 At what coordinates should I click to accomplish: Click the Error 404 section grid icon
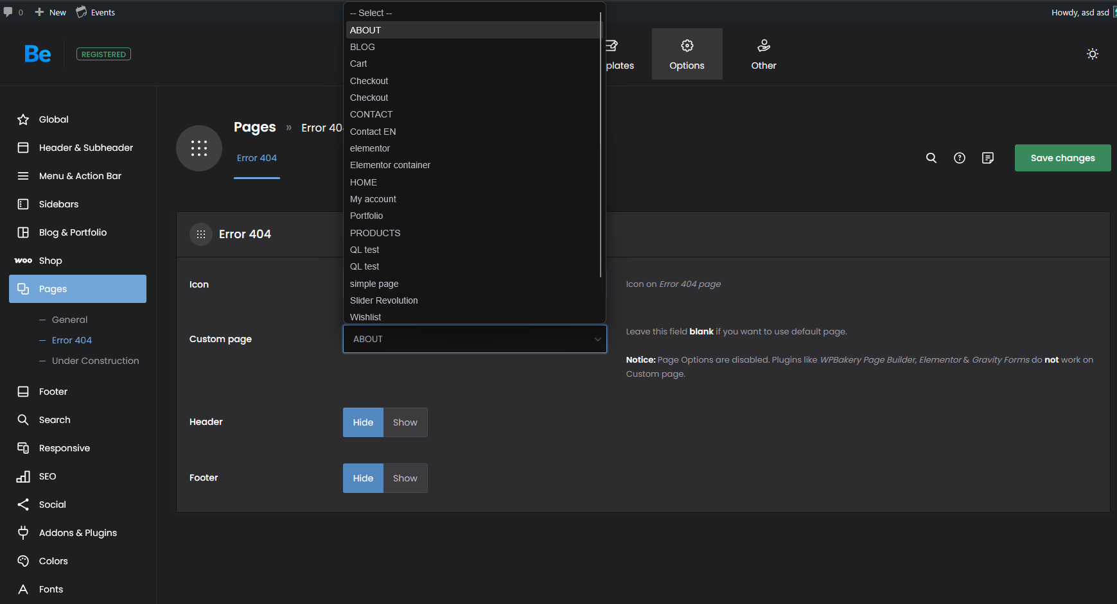click(201, 234)
